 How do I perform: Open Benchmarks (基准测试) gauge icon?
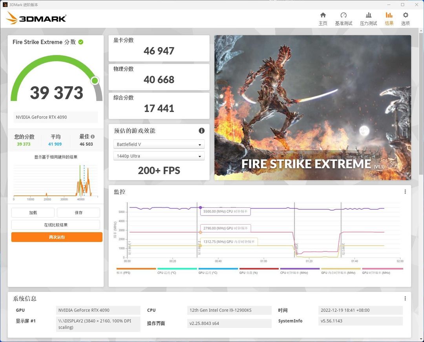[x=344, y=15]
